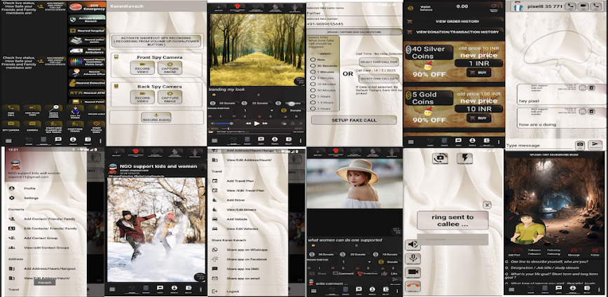The image size is (608, 297).
Task: Select the 2 Hours radio option
Action: click(312, 109)
